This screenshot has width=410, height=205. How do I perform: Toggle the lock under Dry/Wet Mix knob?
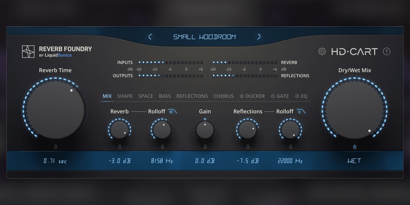(x=355, y=147)
